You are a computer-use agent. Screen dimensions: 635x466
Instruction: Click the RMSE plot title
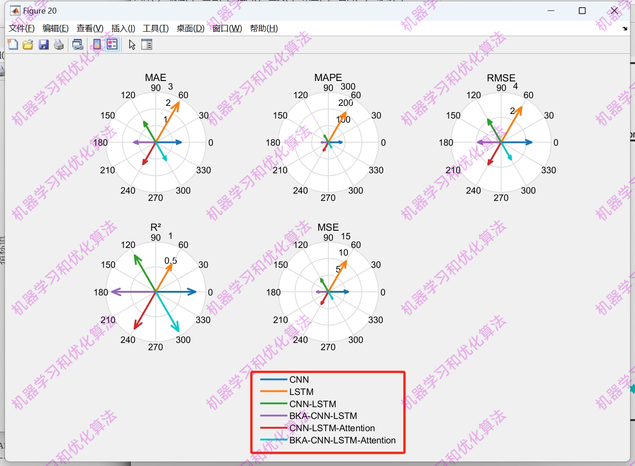501,78
